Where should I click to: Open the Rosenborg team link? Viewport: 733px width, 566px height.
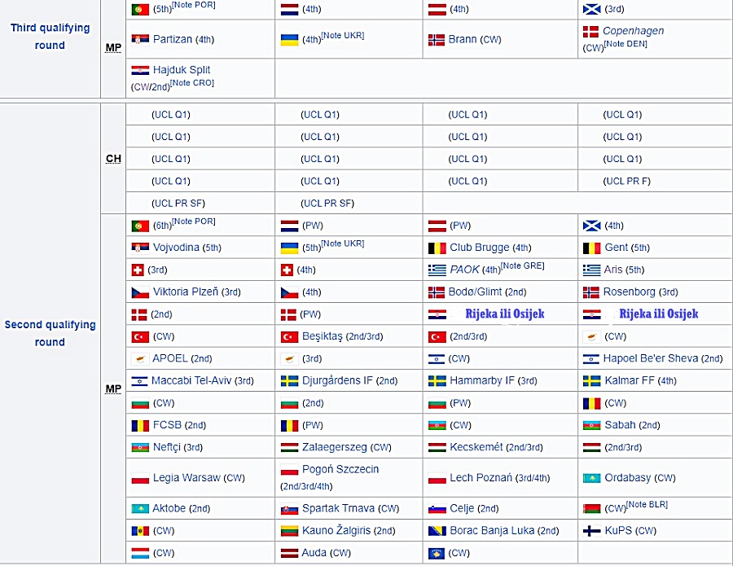630,292
